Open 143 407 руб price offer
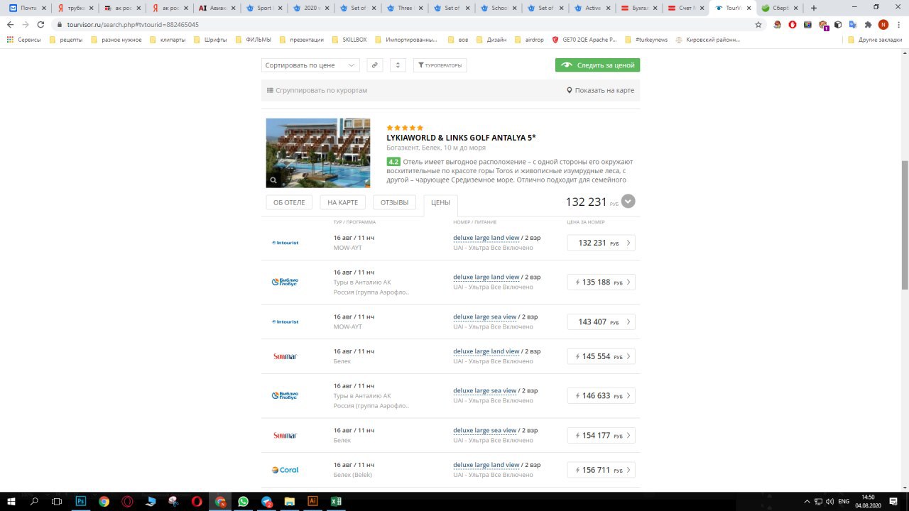The width and height of the screenshot is (909, 511). point(601,322)
